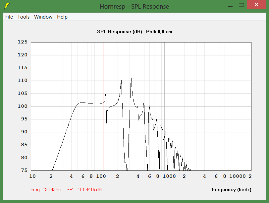Click the 'Frequency (hertz)' axis label
This screenshot has height=203, width=269.
click(x=232, y=189)
